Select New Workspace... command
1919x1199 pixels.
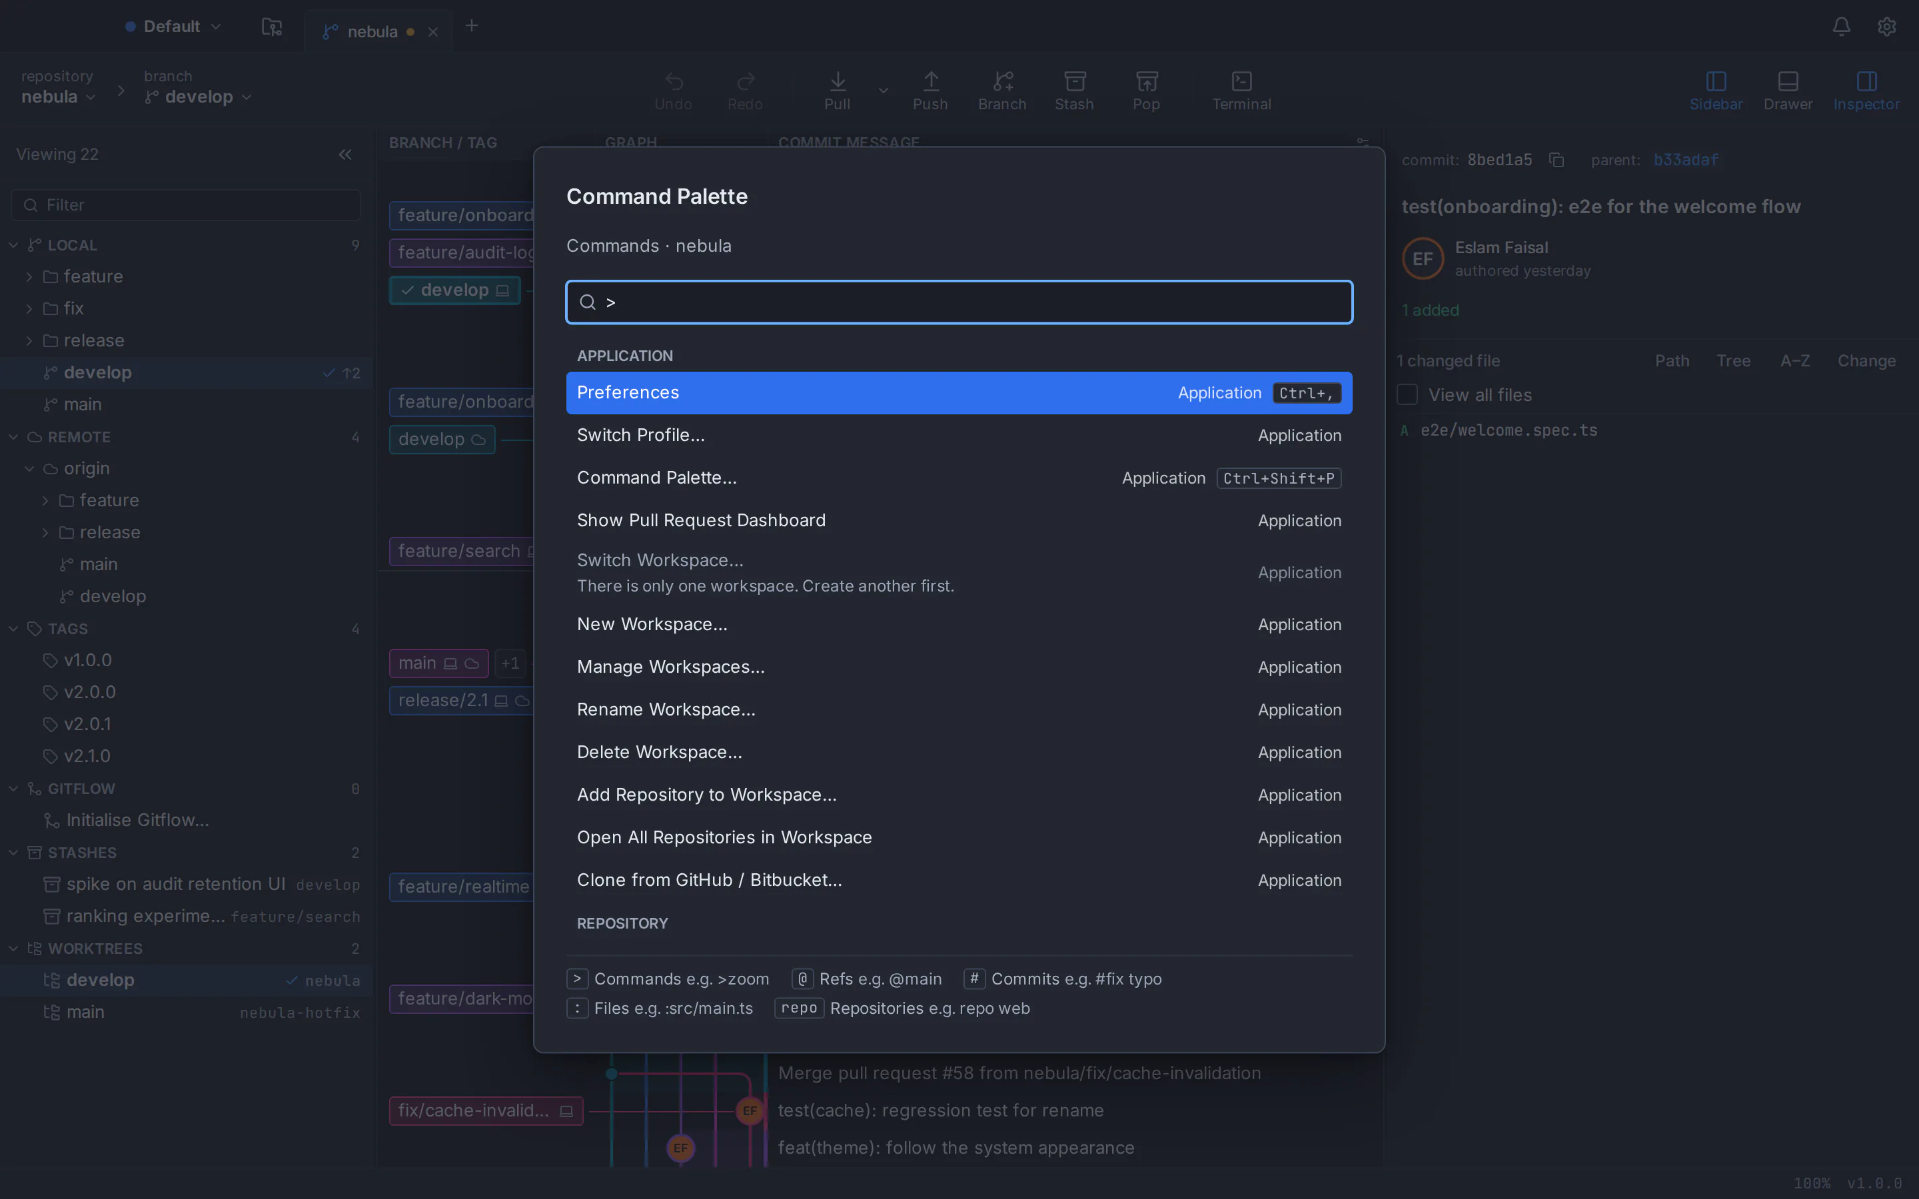point(959,625)
